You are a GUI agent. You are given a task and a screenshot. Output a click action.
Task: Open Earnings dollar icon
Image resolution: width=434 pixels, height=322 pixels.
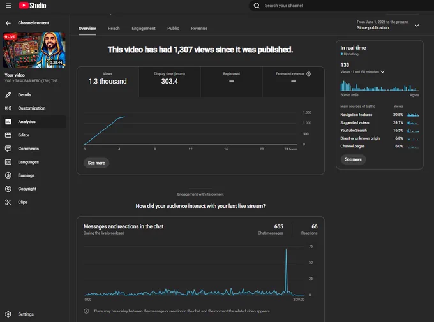click(x=8, y=175)
